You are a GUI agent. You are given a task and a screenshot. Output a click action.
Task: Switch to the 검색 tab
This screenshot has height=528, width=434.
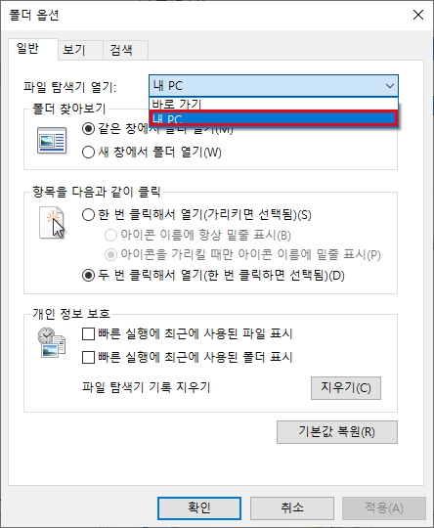pyautogui.click(x=121, y=50)
